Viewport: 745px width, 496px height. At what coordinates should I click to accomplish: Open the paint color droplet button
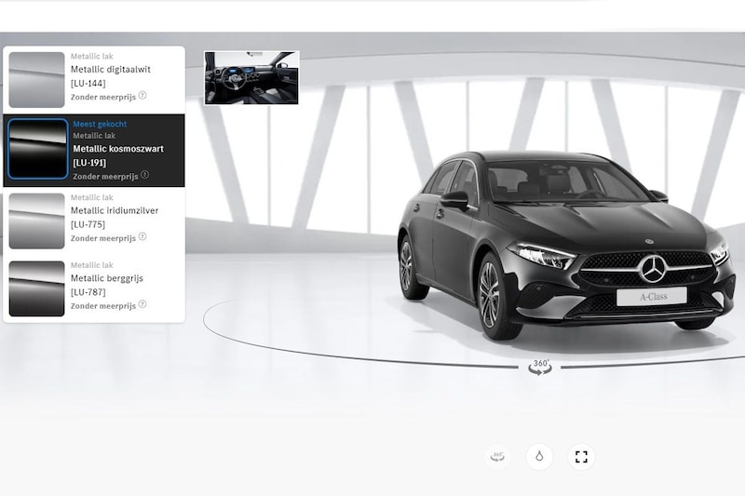pyautogui.click(x=539, y=456)
